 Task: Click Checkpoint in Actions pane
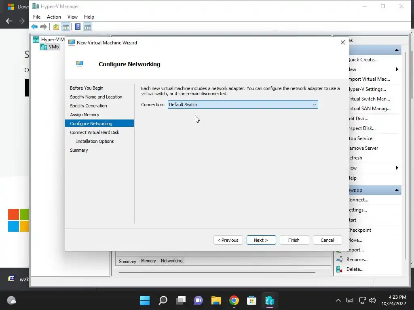tap(359, 230)
